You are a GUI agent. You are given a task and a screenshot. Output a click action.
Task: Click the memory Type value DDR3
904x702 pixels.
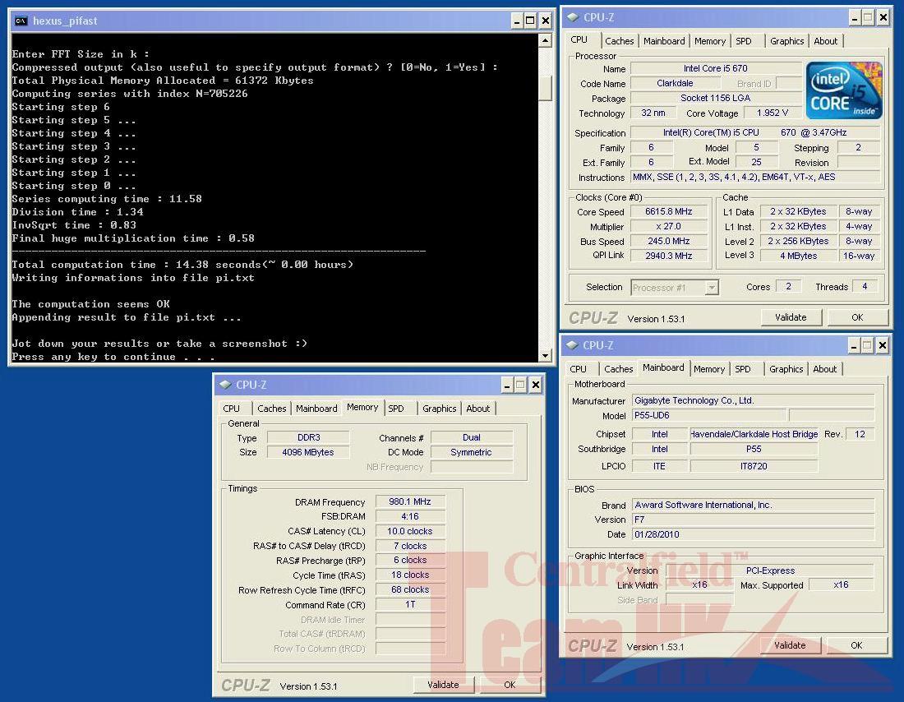click(308, 437)
